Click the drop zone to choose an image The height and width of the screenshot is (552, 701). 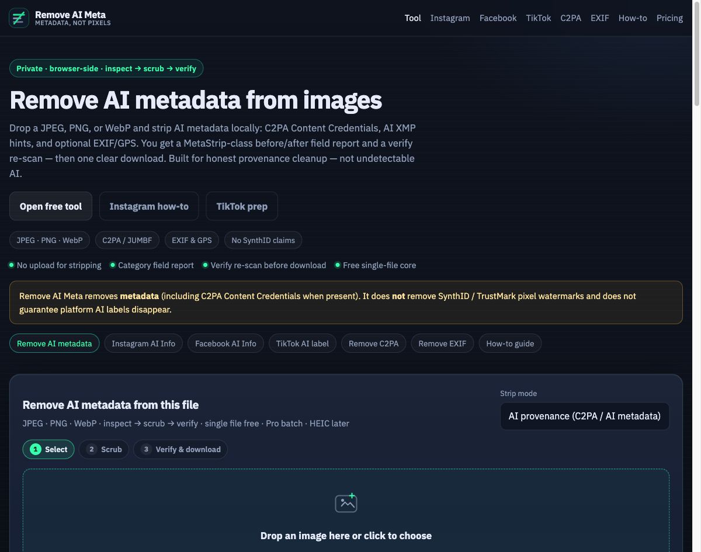(346, 511)
